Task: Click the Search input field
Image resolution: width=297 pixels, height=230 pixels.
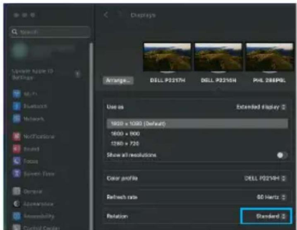Action: [x=50, y=32]
